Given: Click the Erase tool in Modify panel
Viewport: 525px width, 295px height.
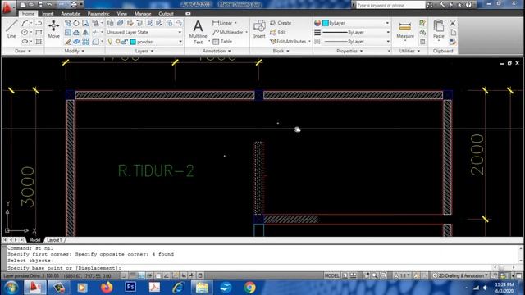Looking at the screenshot, I should point(67,42).
